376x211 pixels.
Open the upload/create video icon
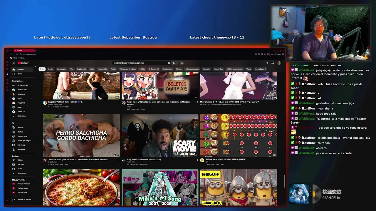click(267, 63)
